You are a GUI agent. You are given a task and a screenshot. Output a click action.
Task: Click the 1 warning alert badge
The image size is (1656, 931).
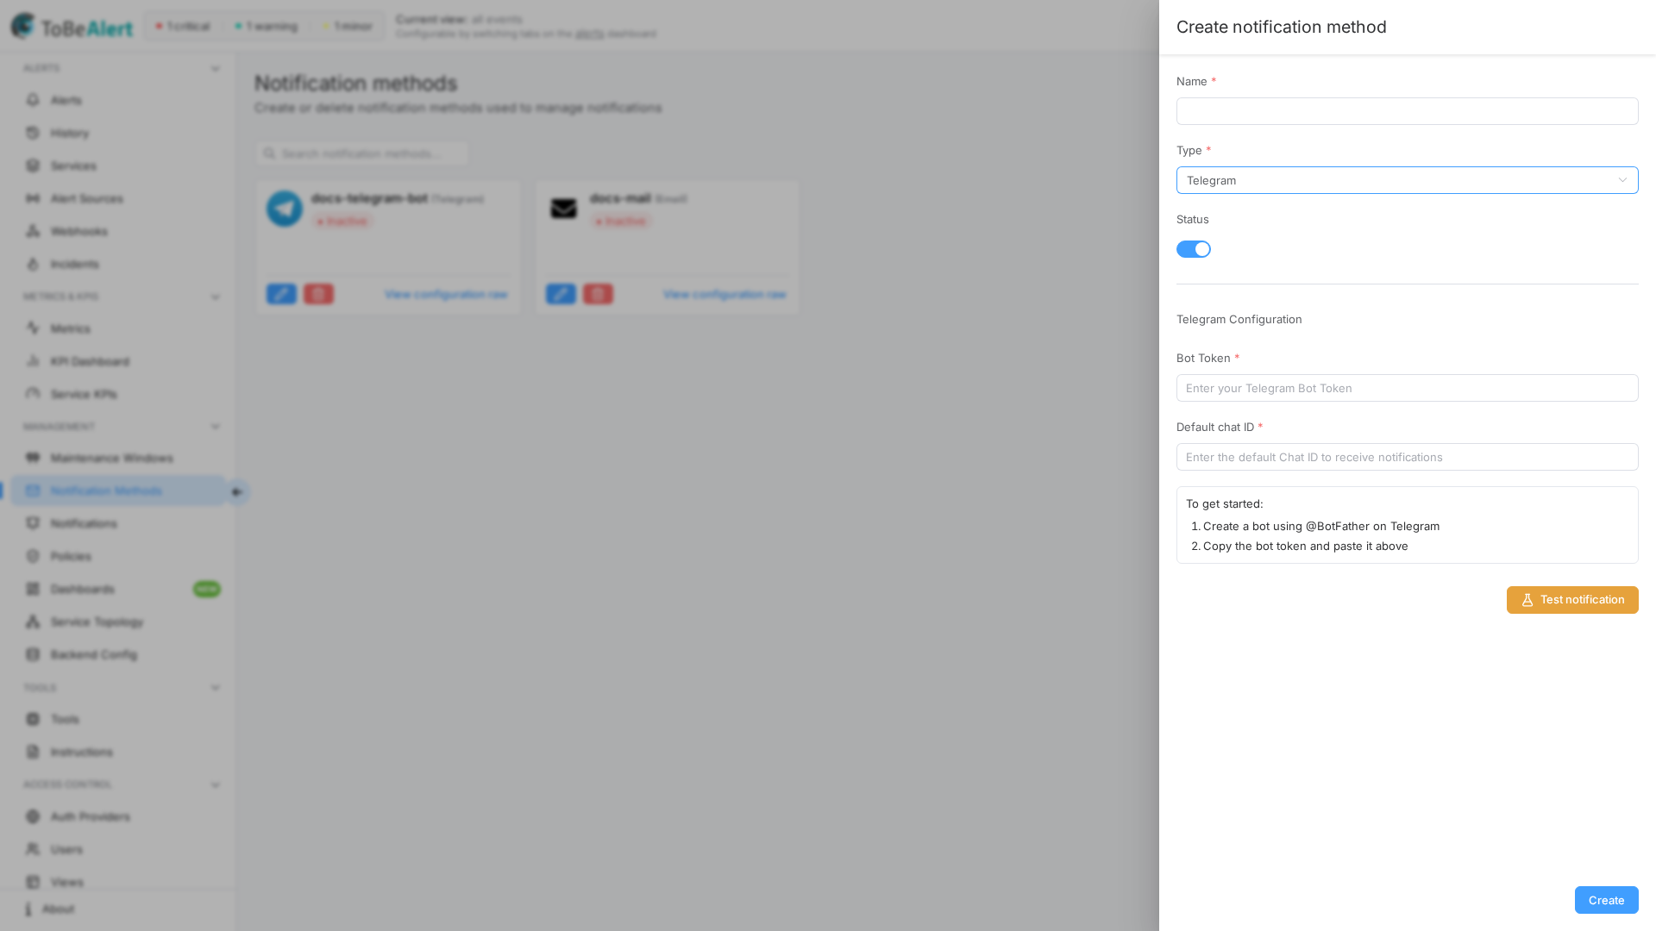click(x=266, y=27)
